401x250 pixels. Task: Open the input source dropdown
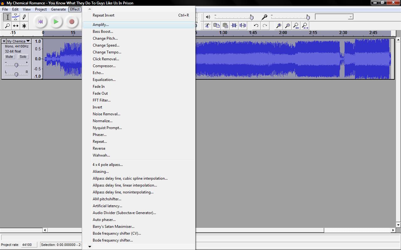(x=334, y=17)
